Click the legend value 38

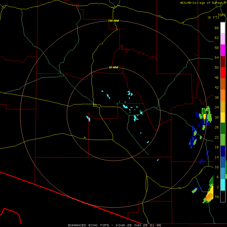217,97
